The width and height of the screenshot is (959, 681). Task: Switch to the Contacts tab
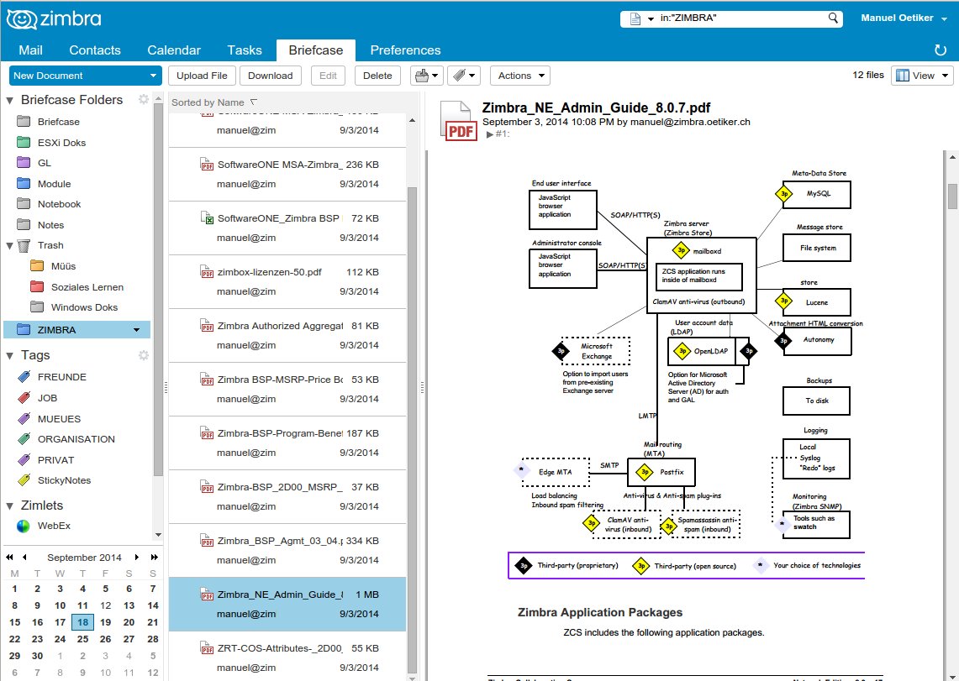(95, 50)
